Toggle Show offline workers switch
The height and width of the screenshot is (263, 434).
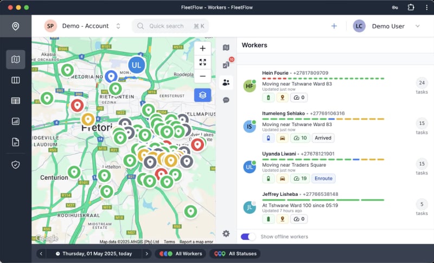[248, 236]
